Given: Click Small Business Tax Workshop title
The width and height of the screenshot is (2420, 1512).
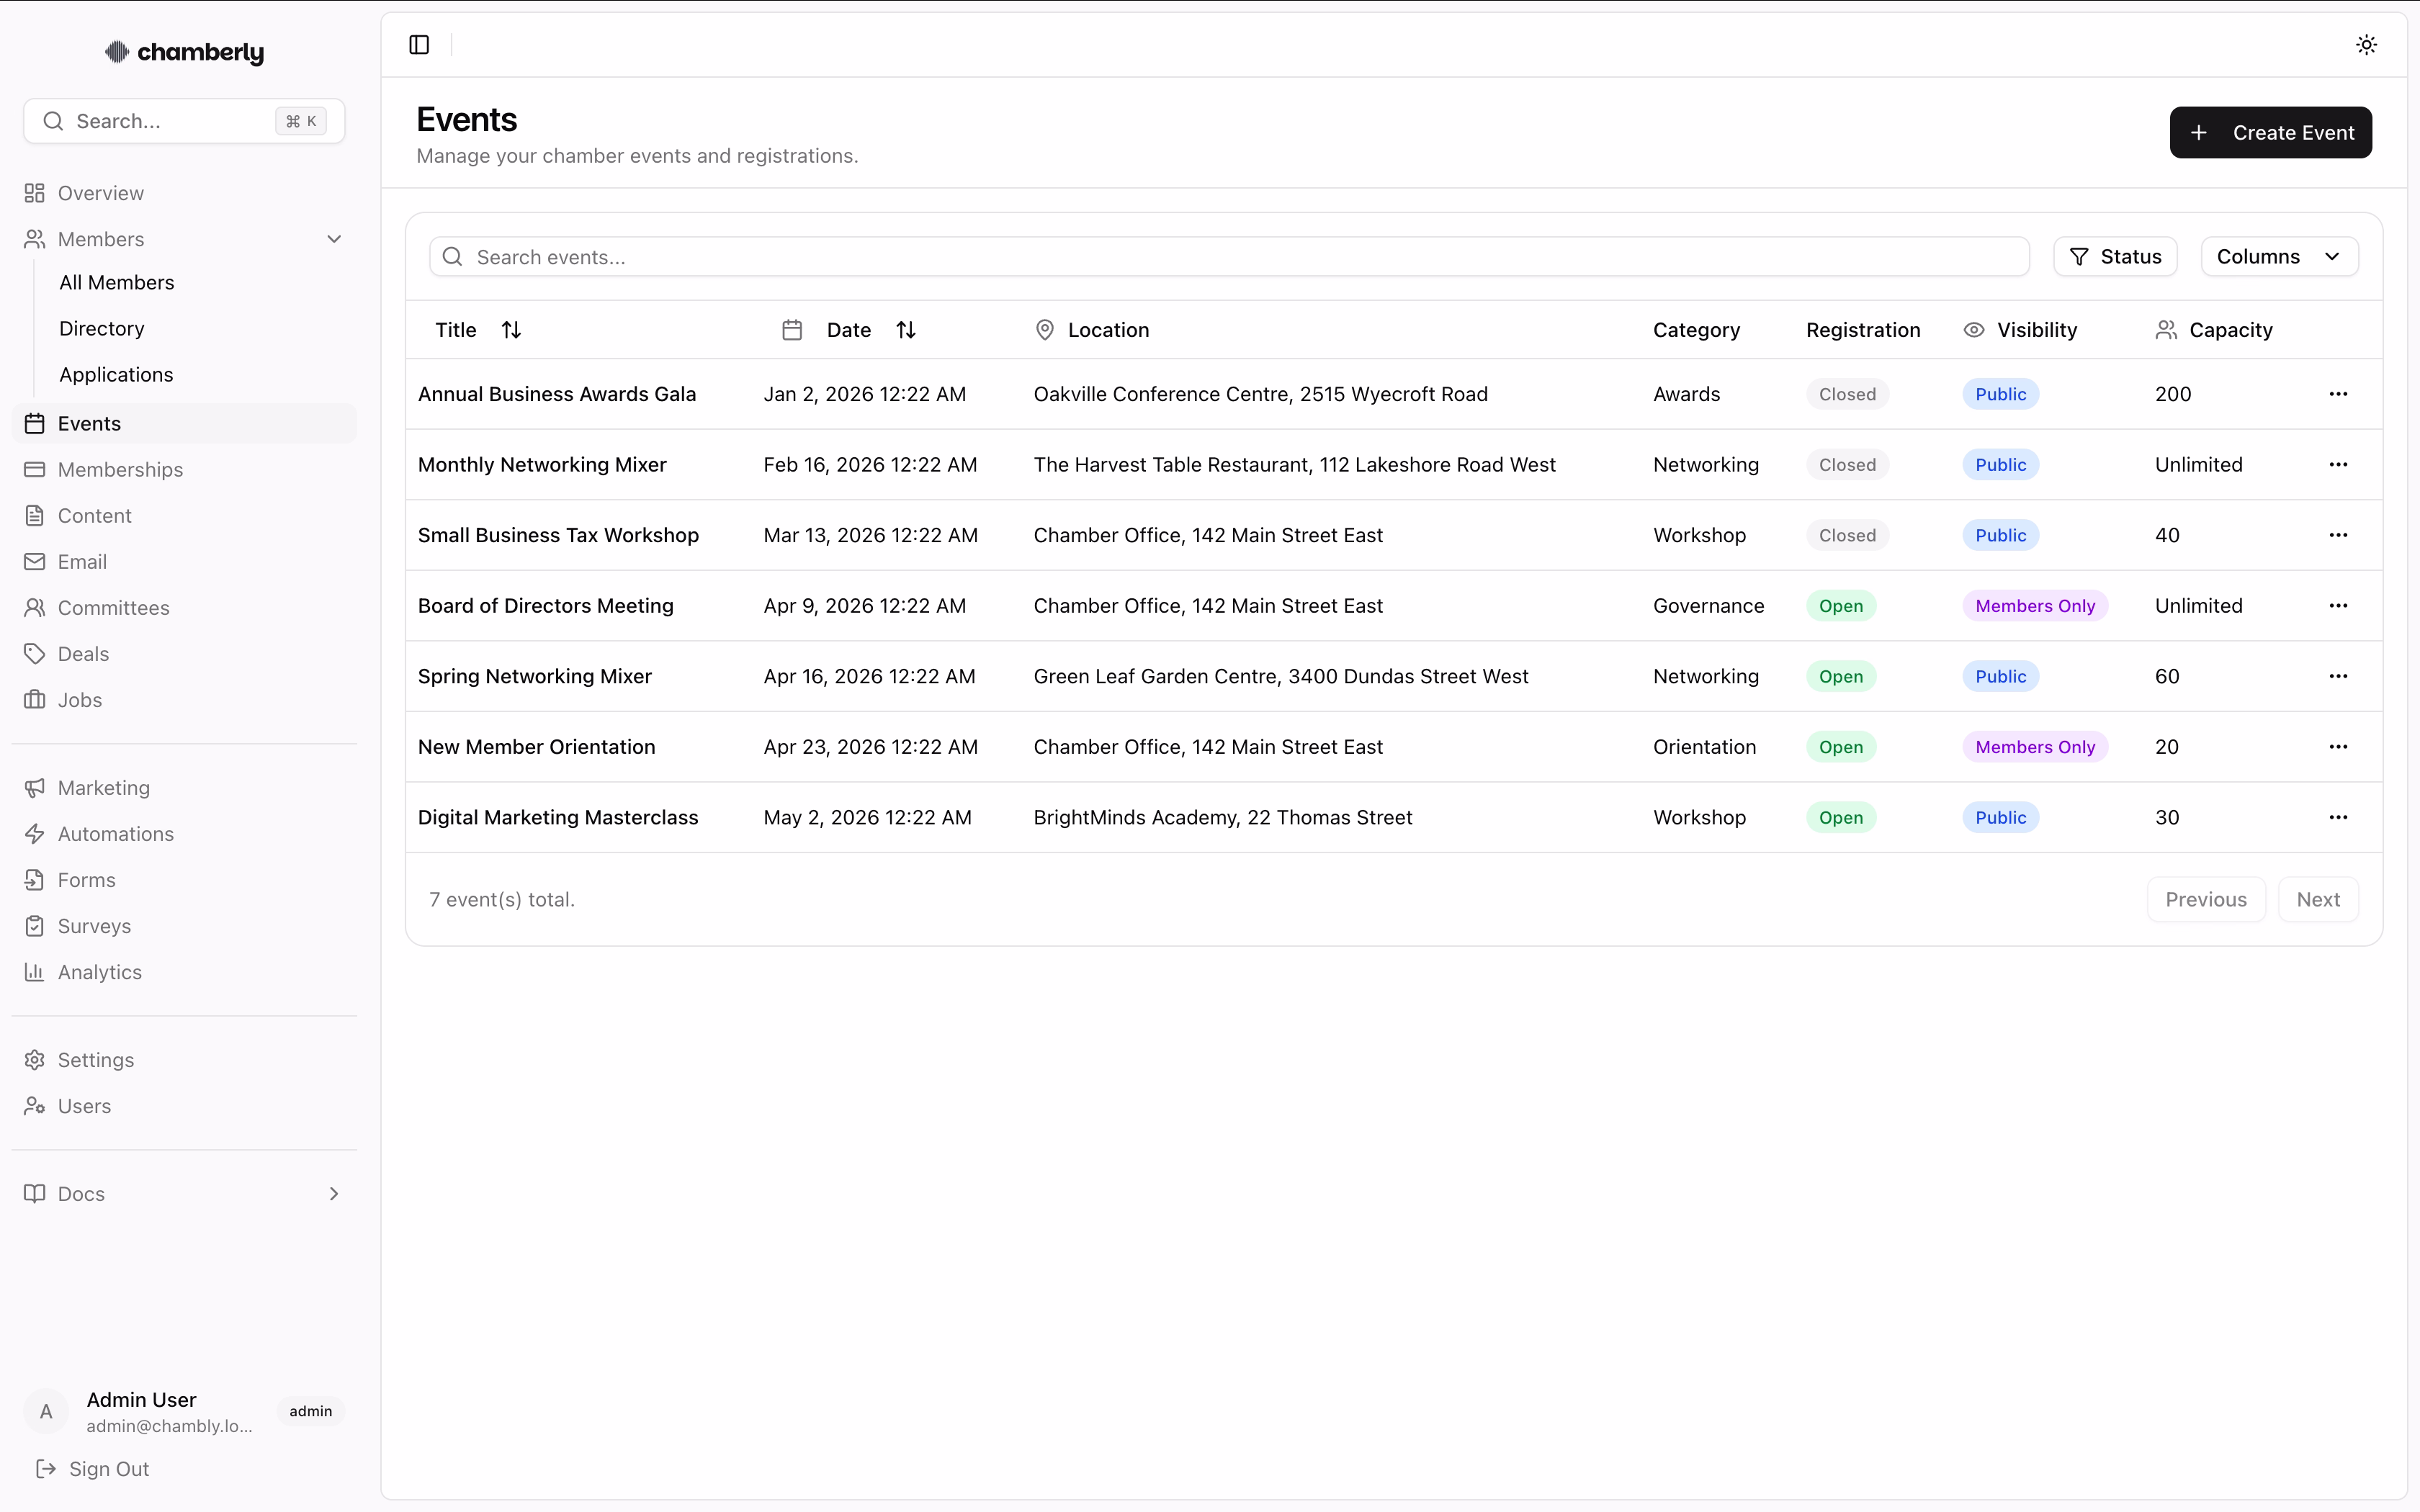Looking at the screenshot, I should coord(558,535).
